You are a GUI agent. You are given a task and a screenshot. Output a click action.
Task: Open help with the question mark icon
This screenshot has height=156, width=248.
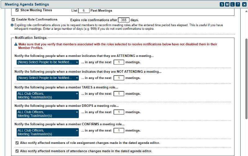pos(238,4)
